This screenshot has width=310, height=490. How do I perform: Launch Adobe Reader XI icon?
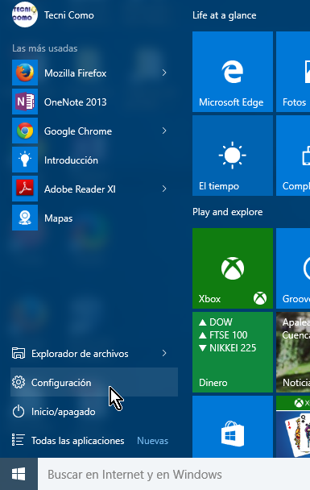coord(25,189)
